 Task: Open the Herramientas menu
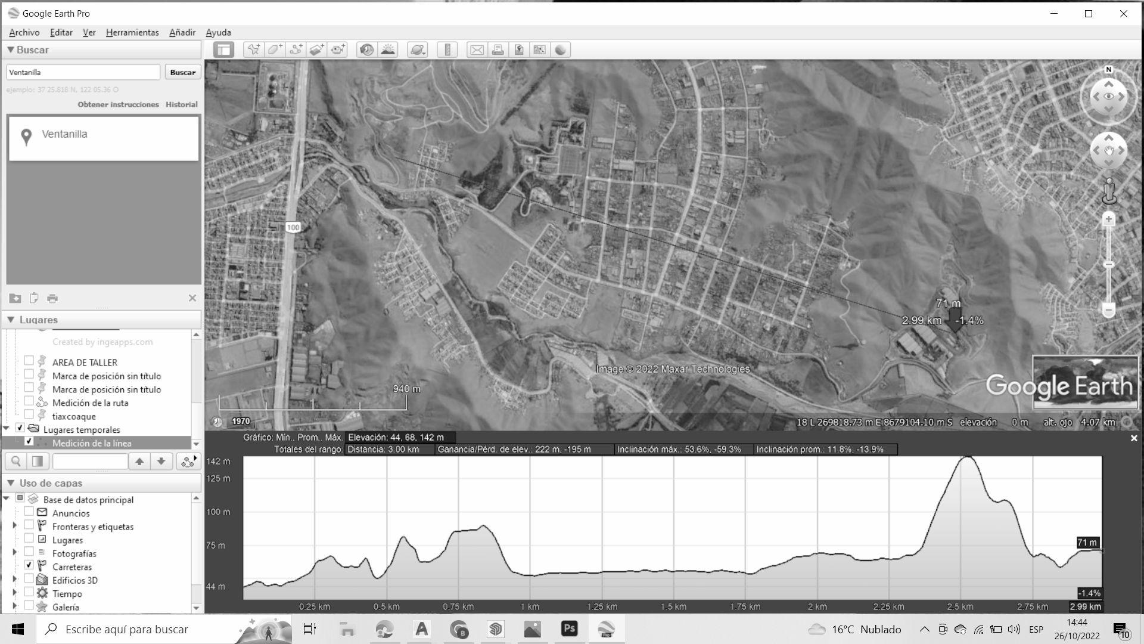click(x=132, y=32)
